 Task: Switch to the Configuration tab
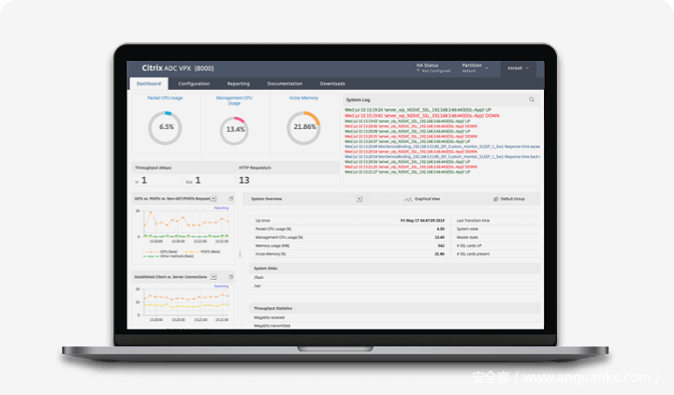(x=194, y=83)
